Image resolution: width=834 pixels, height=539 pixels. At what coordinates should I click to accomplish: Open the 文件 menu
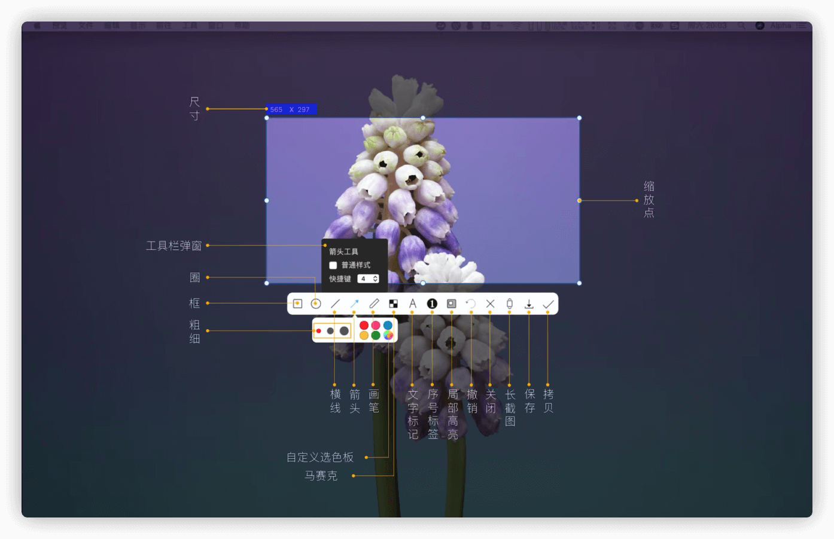(x=87, y=25)
